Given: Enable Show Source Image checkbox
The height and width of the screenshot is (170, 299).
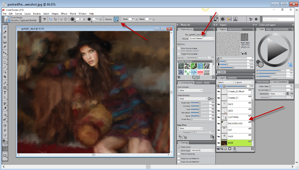Looking at the screenshot, I should (x=179, y=48).
